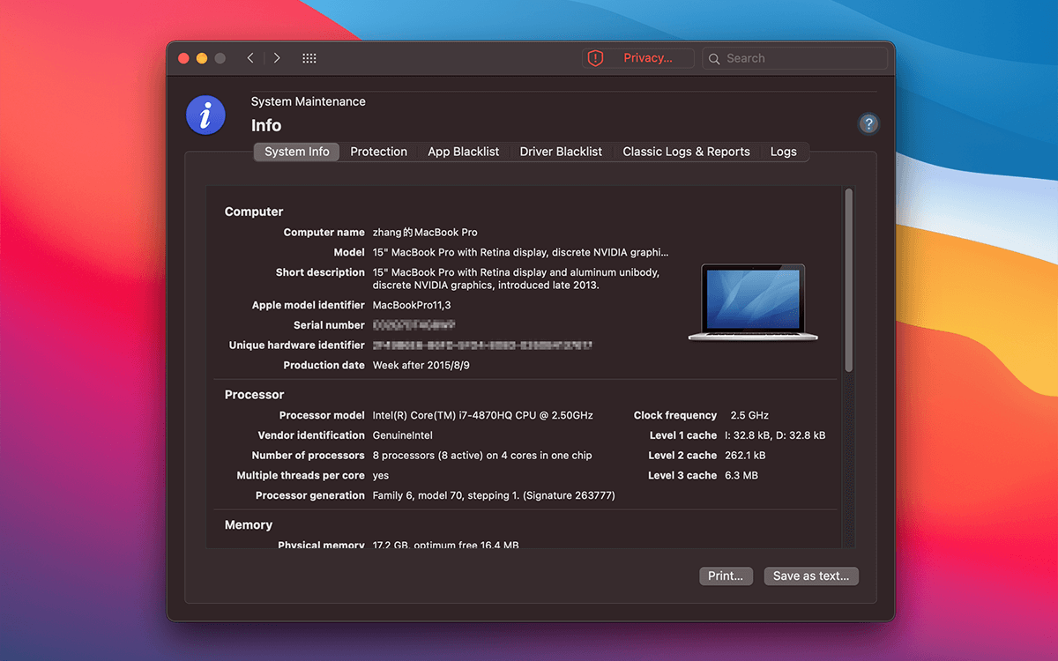Click the 'Processor' section heading

(255, 395)
